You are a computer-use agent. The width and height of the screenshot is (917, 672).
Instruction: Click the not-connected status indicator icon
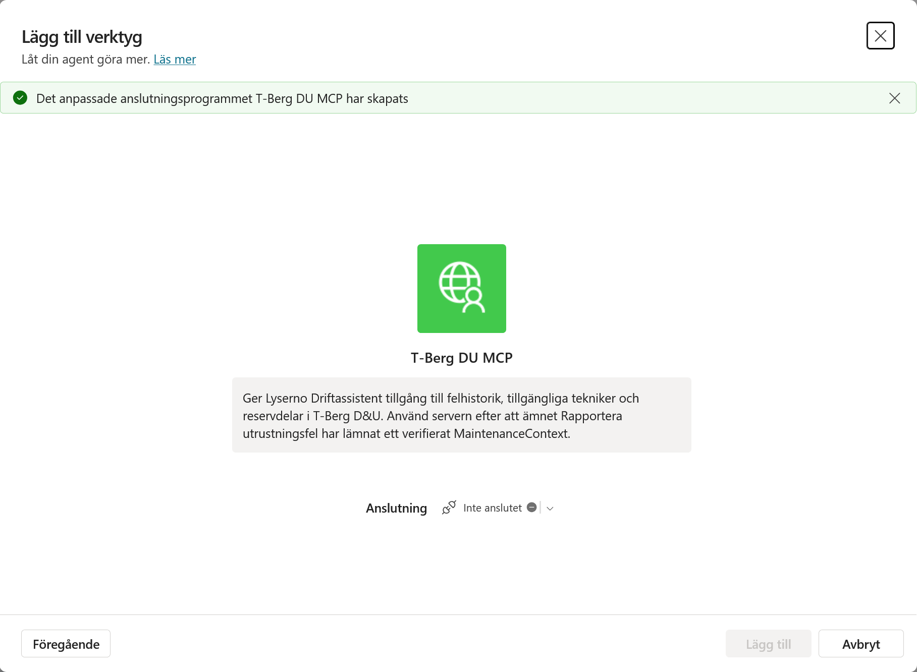click(x=531, y=508)
